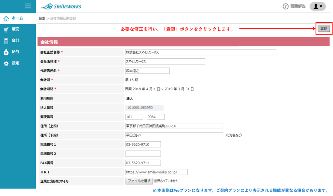Focus the empty 電話番号２ field
The image size is (333, 196).
[143, 154]
